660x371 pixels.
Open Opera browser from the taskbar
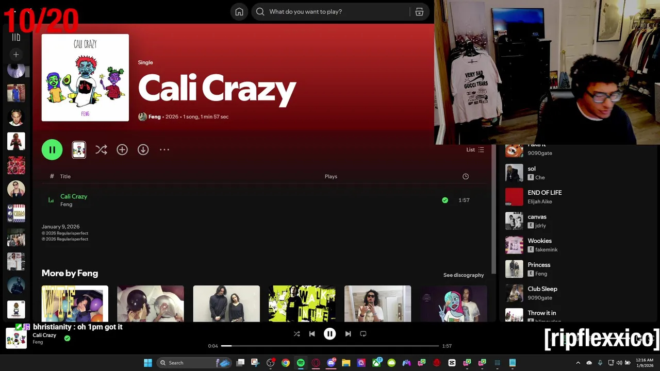(316, 363)
